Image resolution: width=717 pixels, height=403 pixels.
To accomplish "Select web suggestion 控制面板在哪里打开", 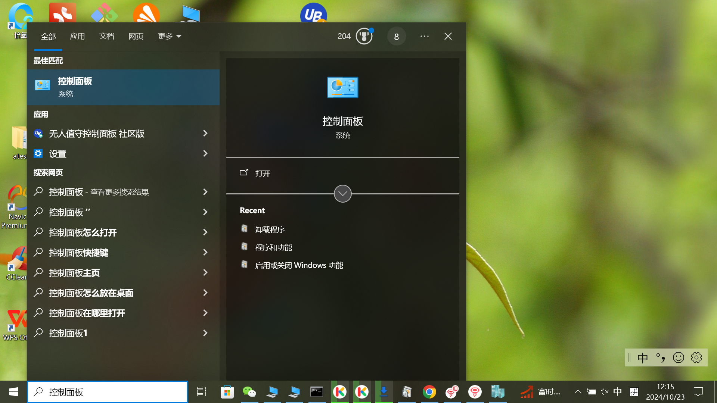I will (x=112, y=313).
